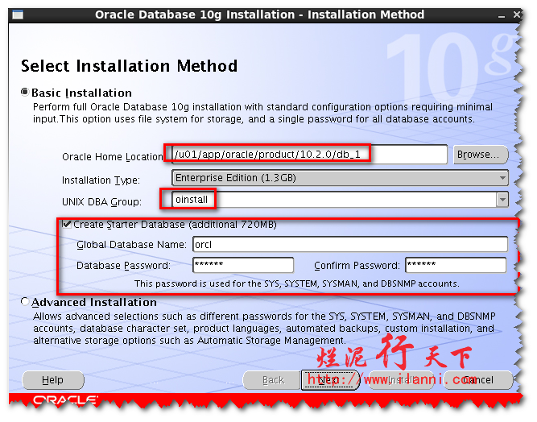The height and width of the screenshot is (422, 537).
Task: Open Help for the installer
Action: pos(52,380)
